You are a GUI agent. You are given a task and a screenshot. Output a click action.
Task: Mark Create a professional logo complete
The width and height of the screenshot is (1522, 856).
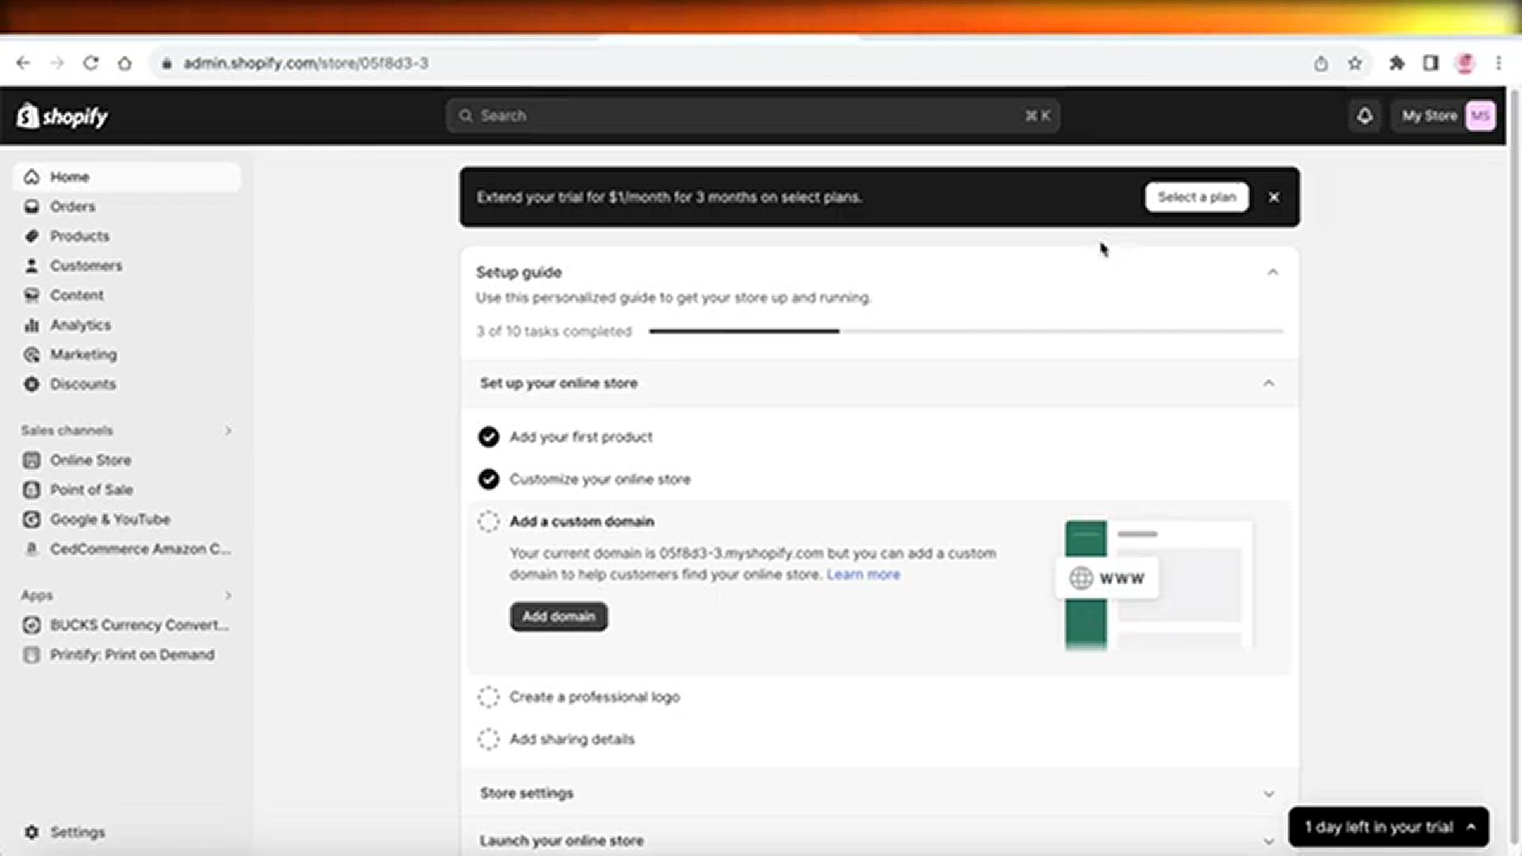tap(488, 697)
